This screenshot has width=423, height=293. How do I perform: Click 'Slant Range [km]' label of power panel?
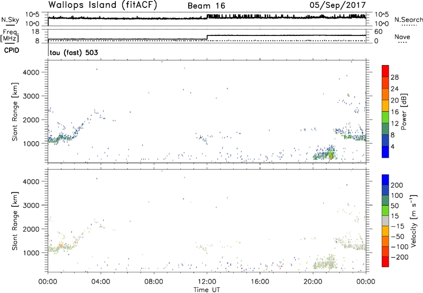[x=15, y=112]
